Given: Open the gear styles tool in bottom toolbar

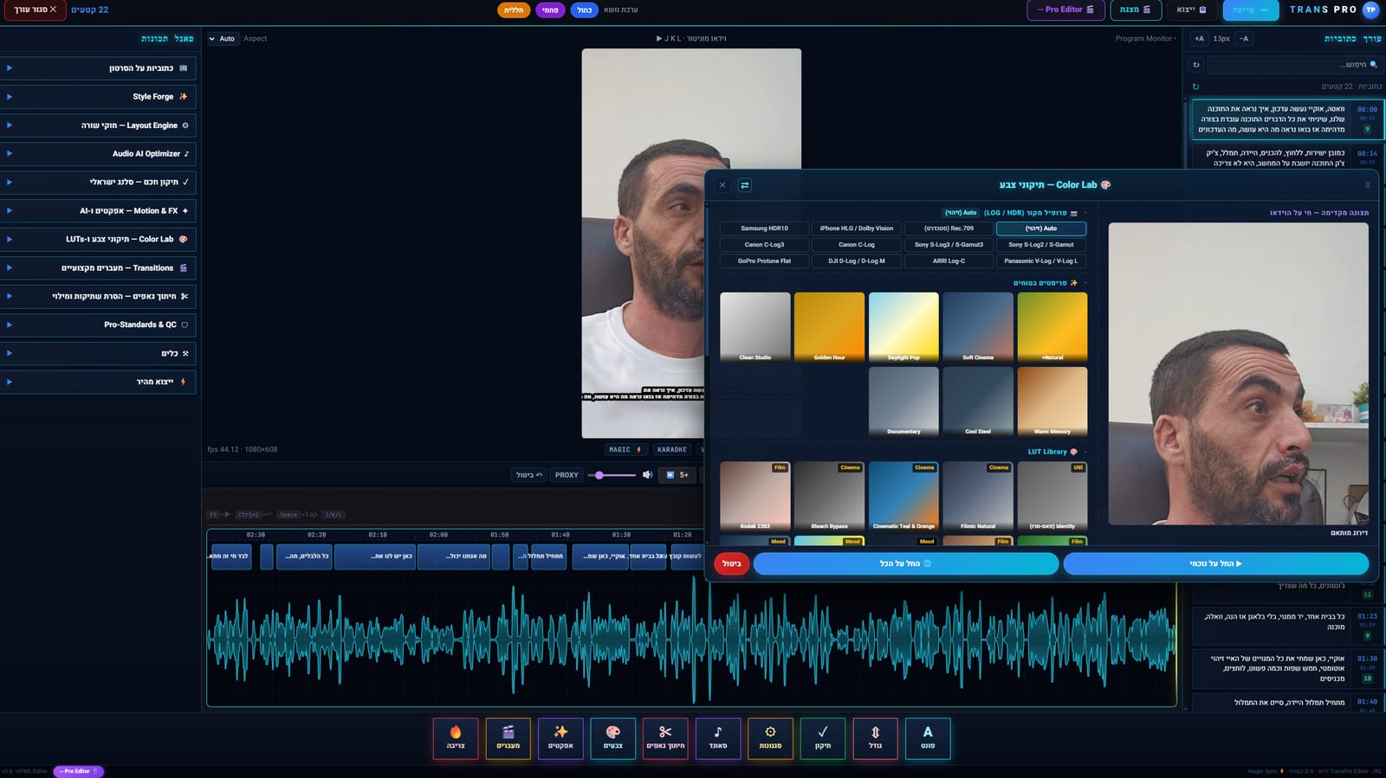Looking at the screenshot, I should [x=770, y=738].
